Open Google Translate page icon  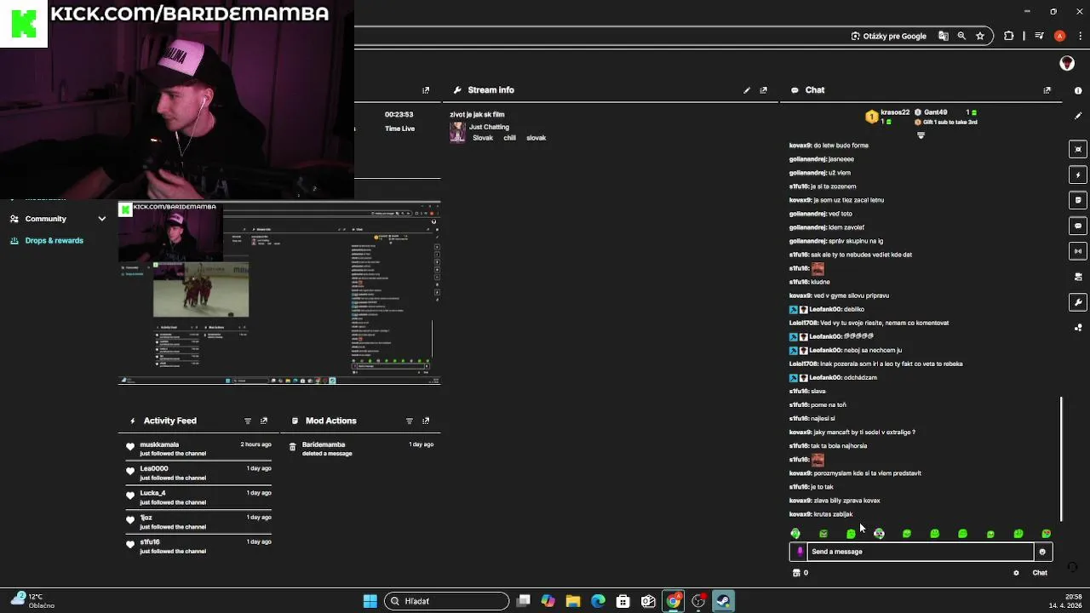(944, 36)
